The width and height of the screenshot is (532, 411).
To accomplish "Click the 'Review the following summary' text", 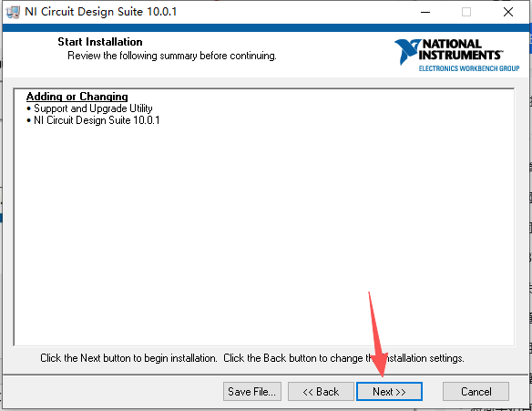I will pyautogui.click(x=172, y=56).
